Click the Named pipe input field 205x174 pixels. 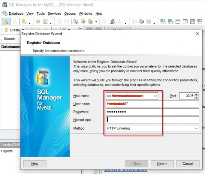coord(152,120)
